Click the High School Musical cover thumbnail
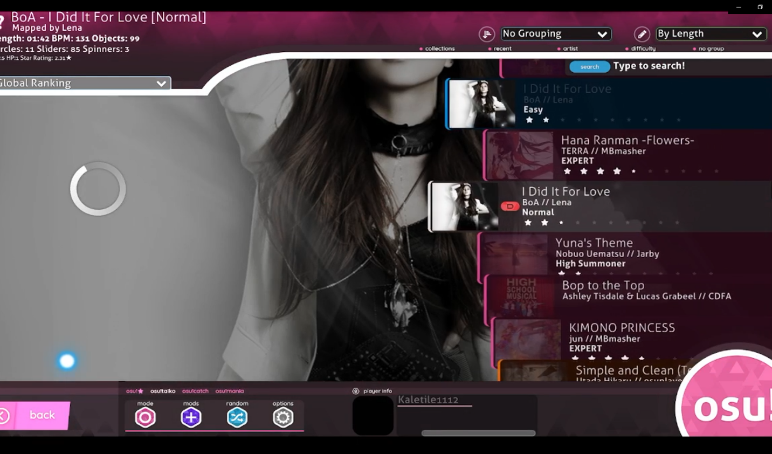 pyautogui.click(x=521, y=295)
